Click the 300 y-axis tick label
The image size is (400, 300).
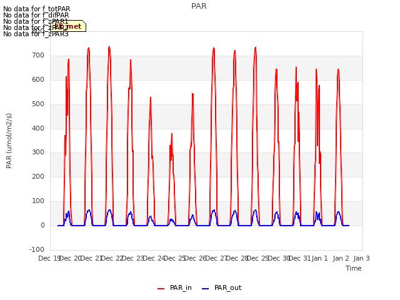[x=38, y=152]
